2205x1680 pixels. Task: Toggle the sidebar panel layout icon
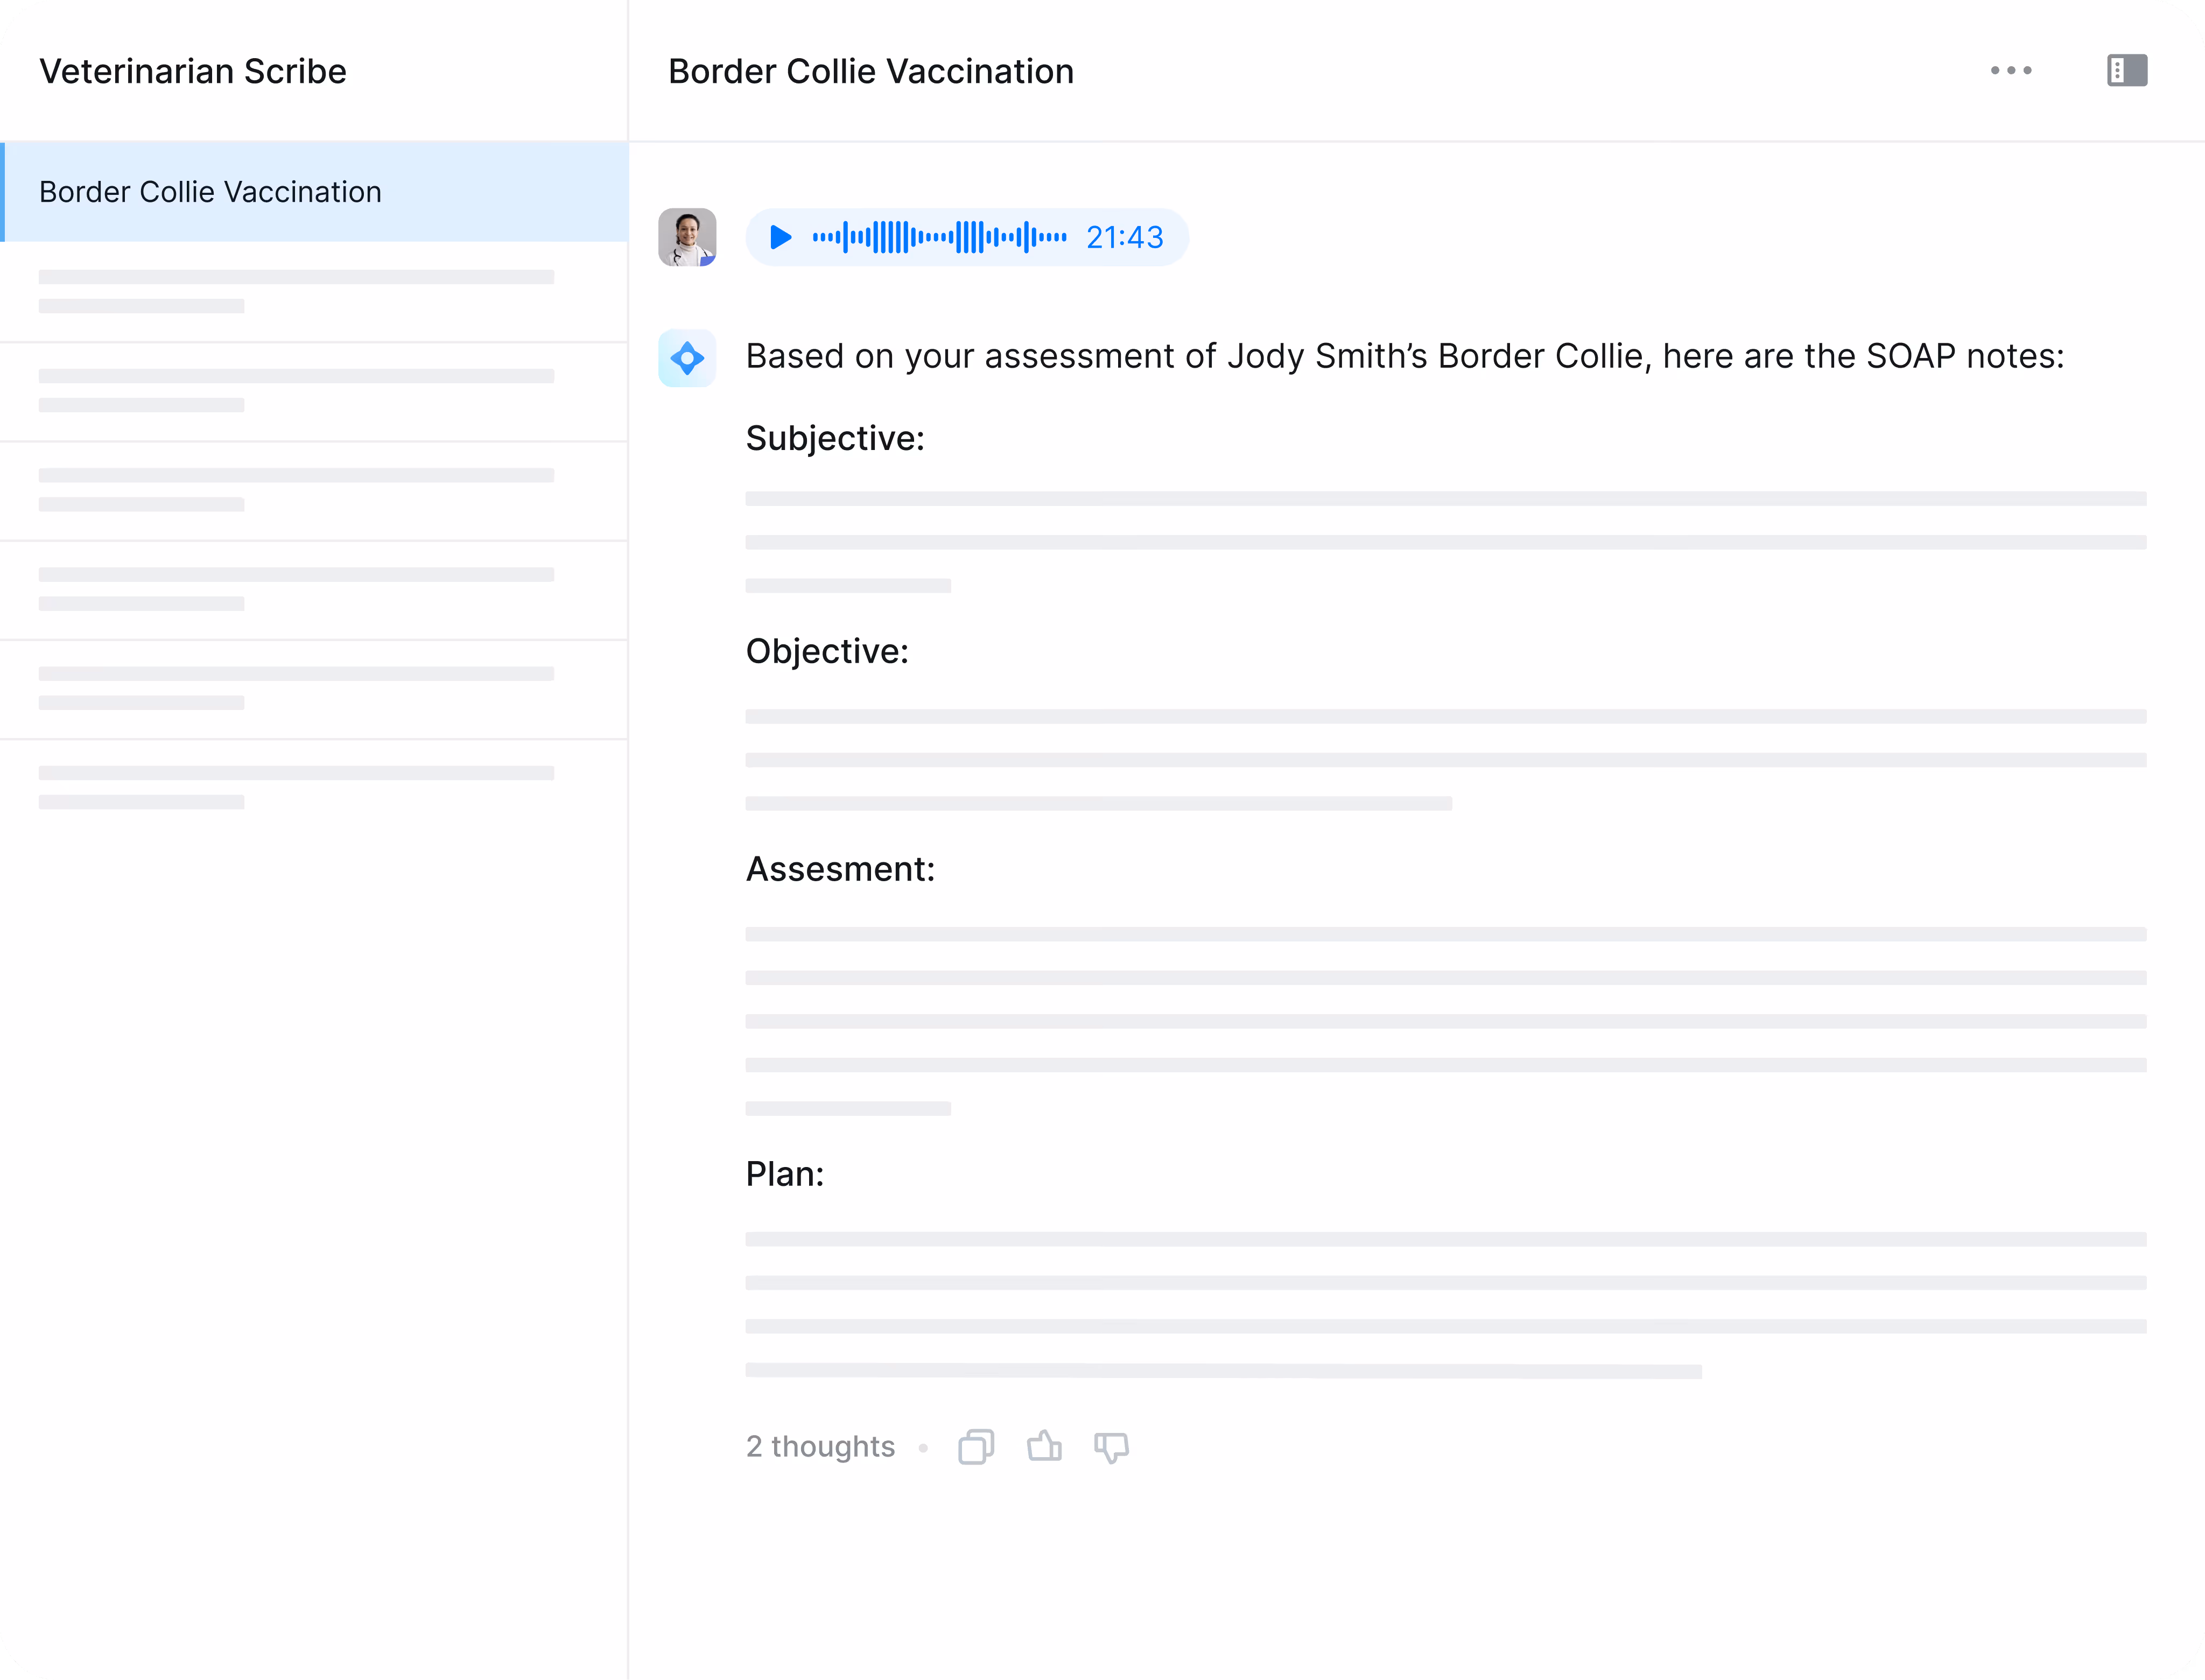(2126, 71)
